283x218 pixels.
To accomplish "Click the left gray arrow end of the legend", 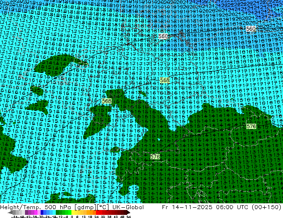I will tap(10, 213).
